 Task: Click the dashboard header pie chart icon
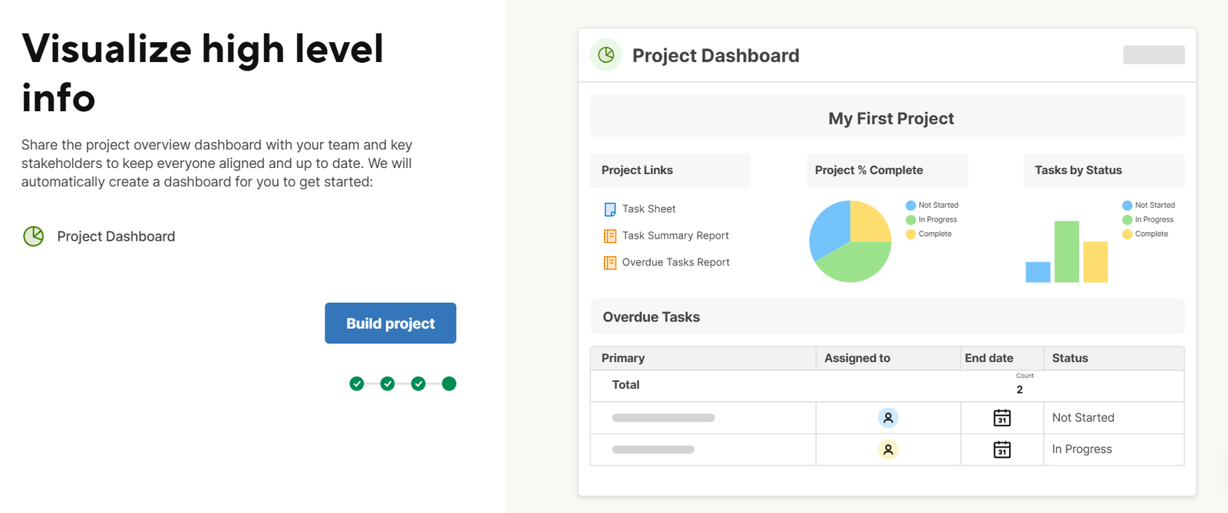[x=606, y=55]
